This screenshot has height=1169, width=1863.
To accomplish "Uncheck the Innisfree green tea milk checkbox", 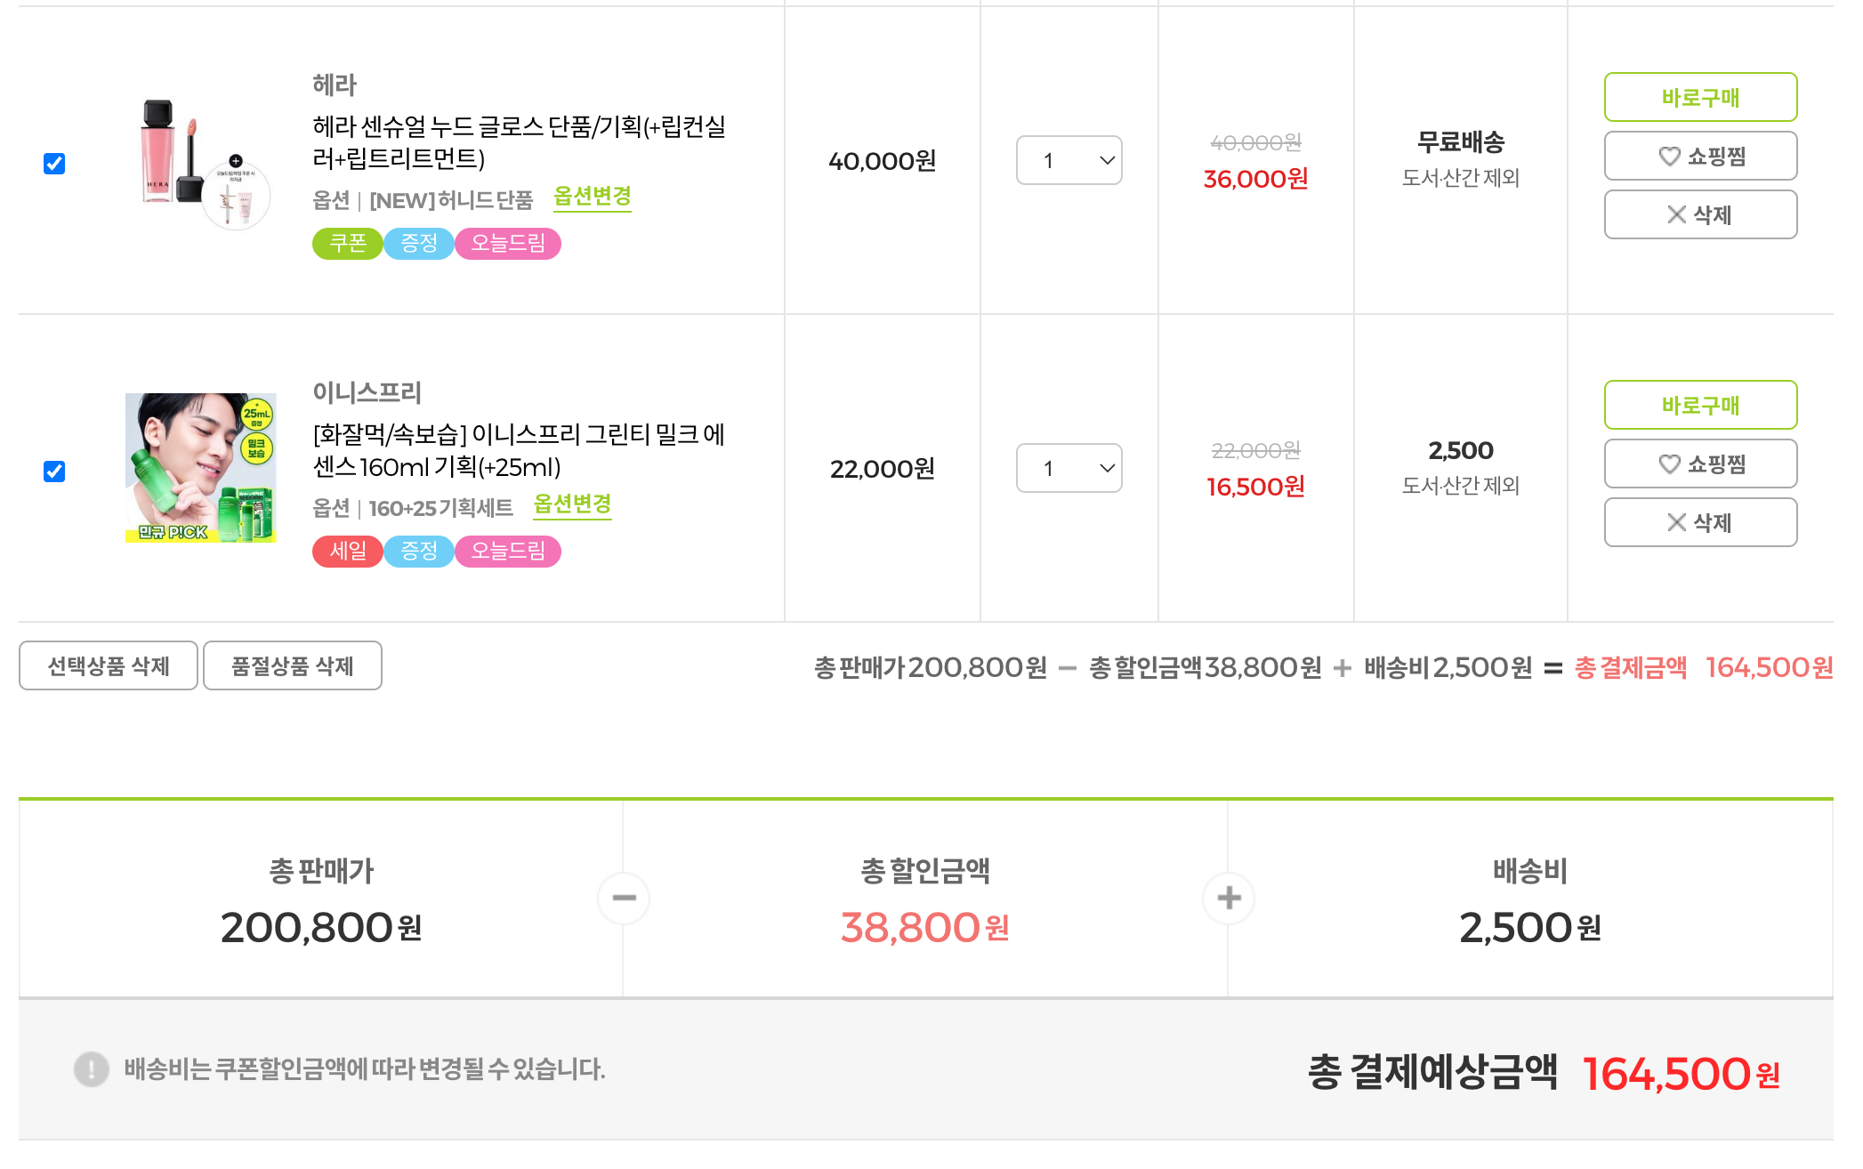I will pyautogui.click(x=54, y=472).
